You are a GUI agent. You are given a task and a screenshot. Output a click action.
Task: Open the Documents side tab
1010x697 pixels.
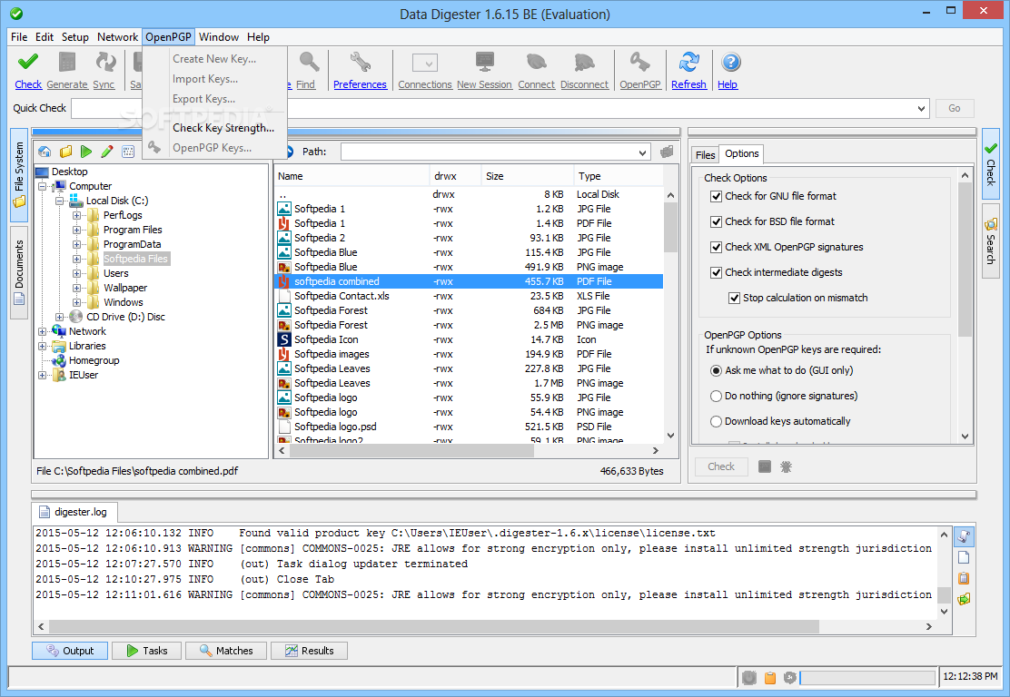click(x=19, y=272)
